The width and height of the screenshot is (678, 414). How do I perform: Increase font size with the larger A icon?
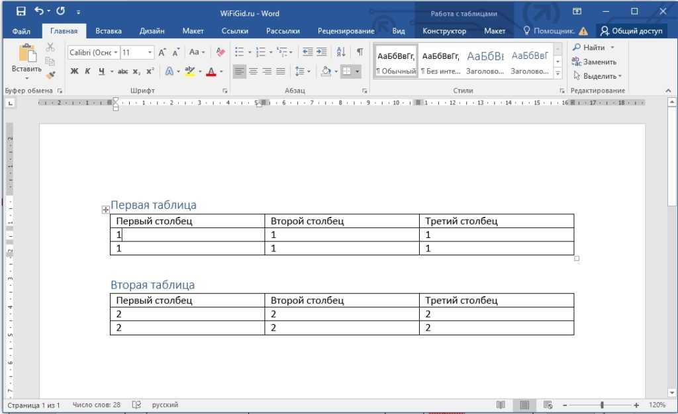[x=162, y=52]
